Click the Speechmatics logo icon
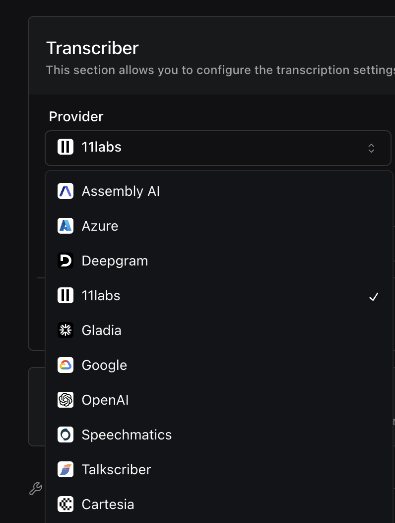395x523 pixels. [66, 435]
